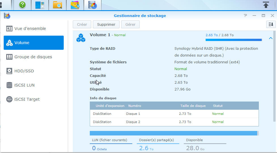
Task: Click the wide volume allocation bar
Action: pyautogui.click(x=174, y=133)
